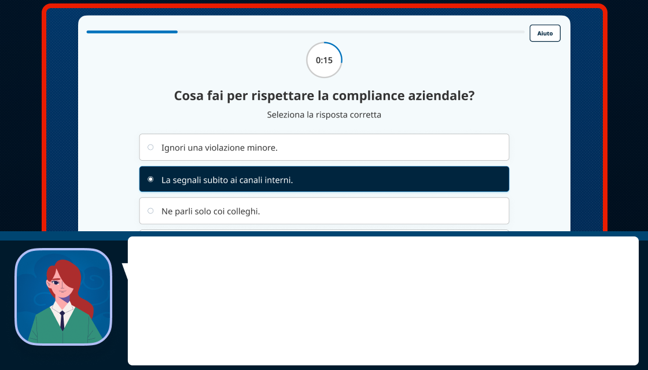This screenshot has height=370, width=648.
Task: Click the partially hidden fourth answer option
Action: tap(324, 230)
